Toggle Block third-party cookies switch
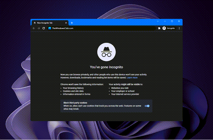Screen dimensions: 213x140 [x=147, y=106]
